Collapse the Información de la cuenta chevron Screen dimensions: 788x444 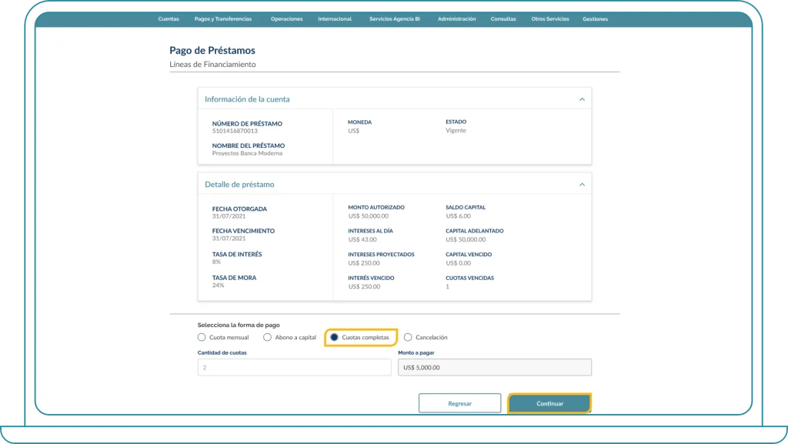pos(582,99)
